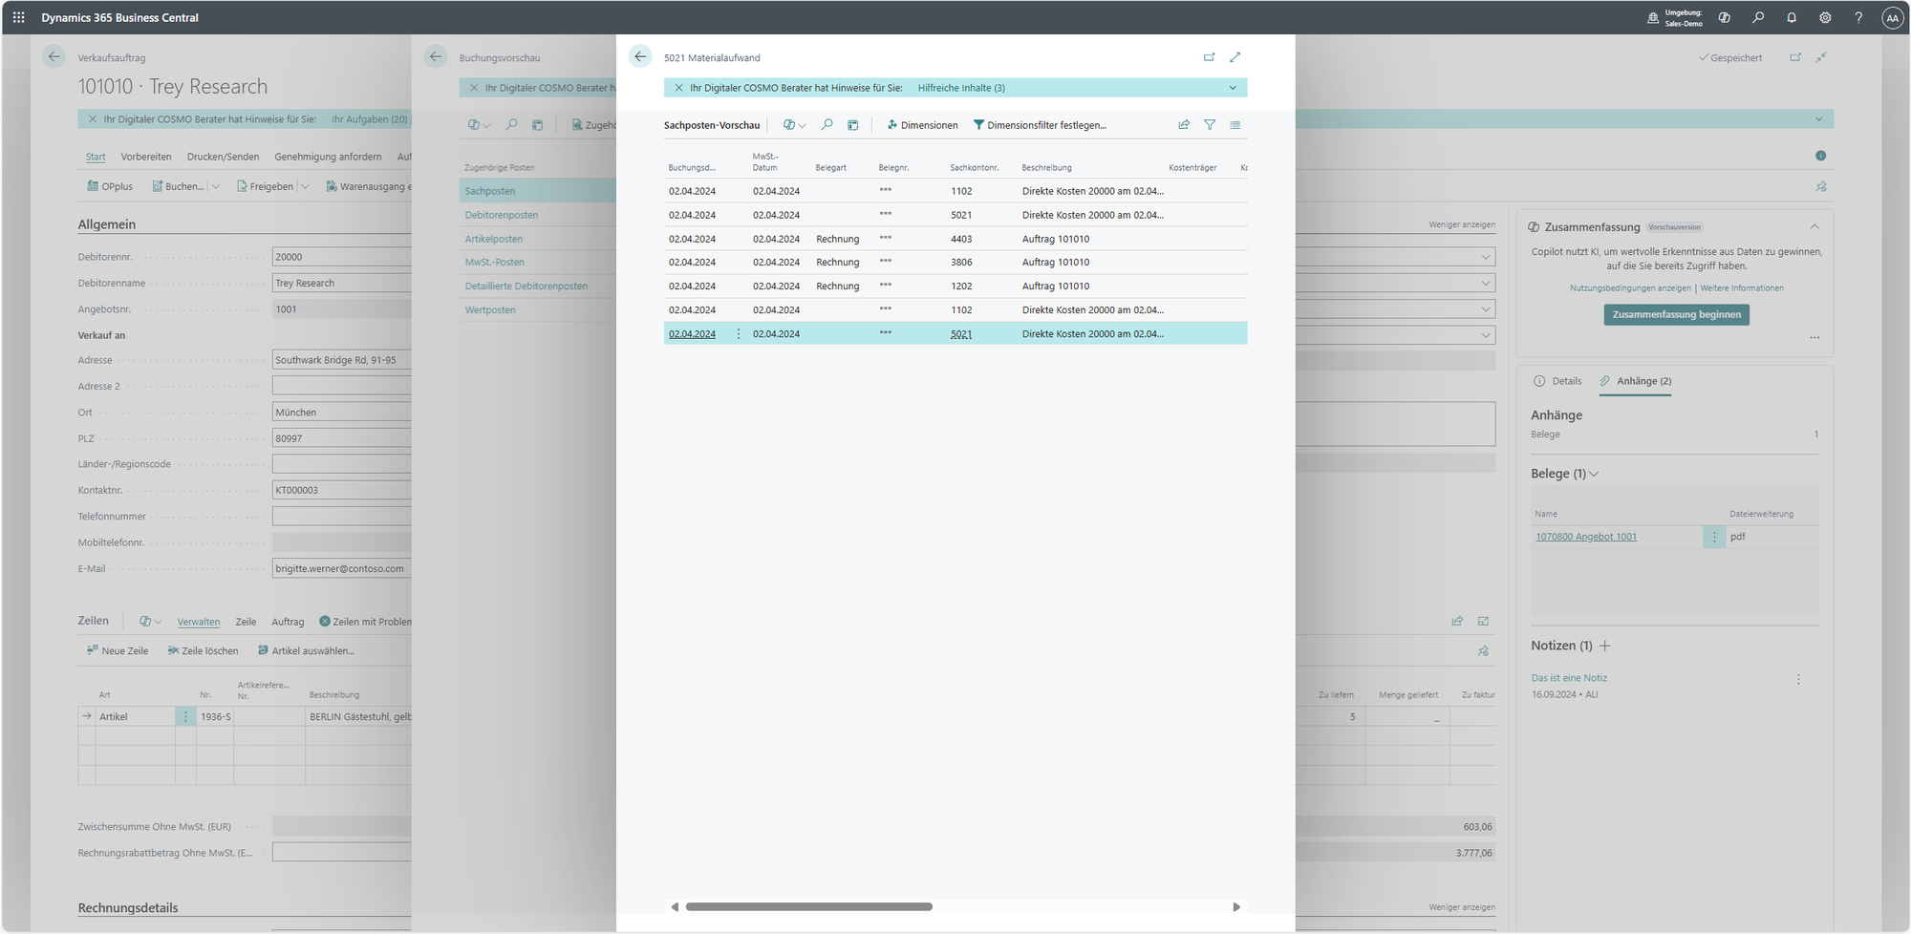Open Hilfreiche Inhalte (3) link

(961, 88)
